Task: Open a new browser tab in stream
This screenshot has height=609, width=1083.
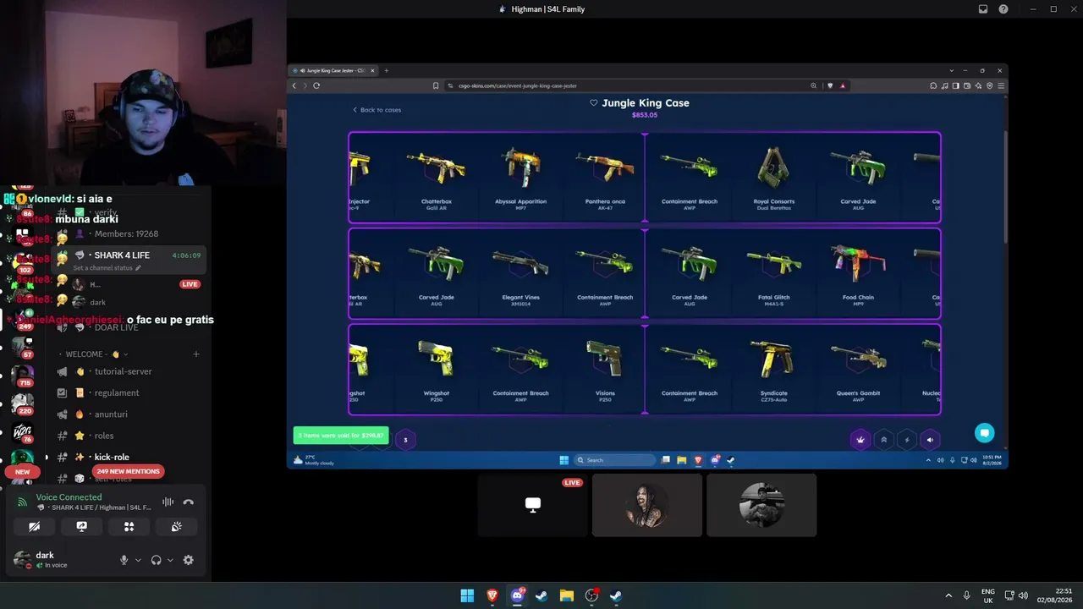Action: coord(387,70)
